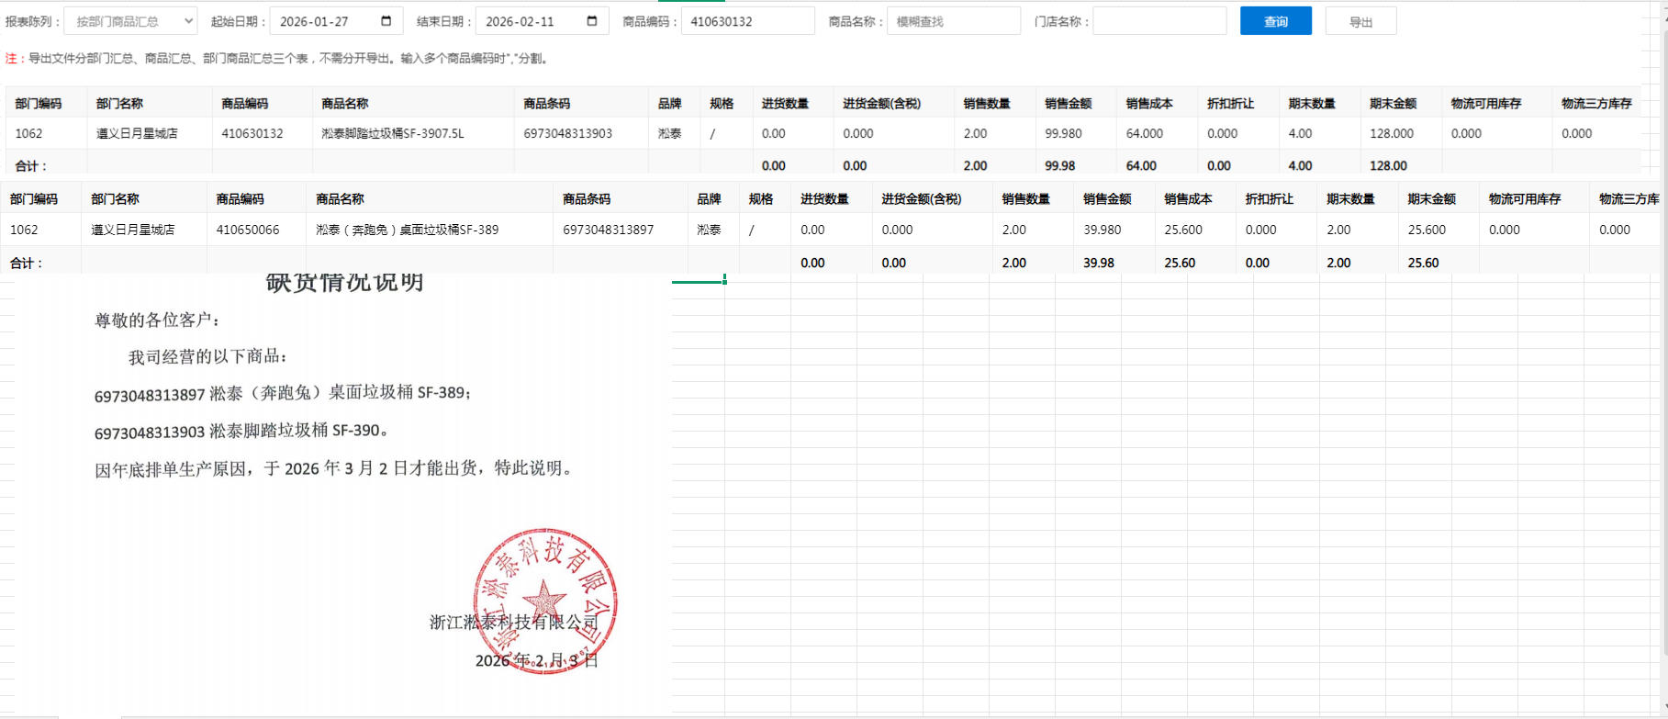Select product code cell 410650066
Screen dimensions: 1668x719
[x=248, y=230]
